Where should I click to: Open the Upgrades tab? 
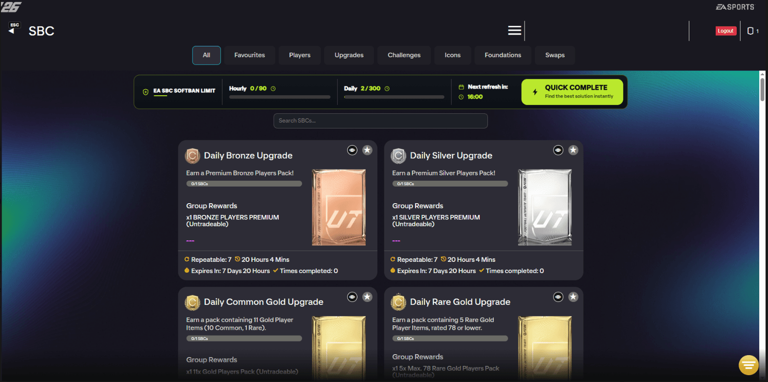coord(349,55)
